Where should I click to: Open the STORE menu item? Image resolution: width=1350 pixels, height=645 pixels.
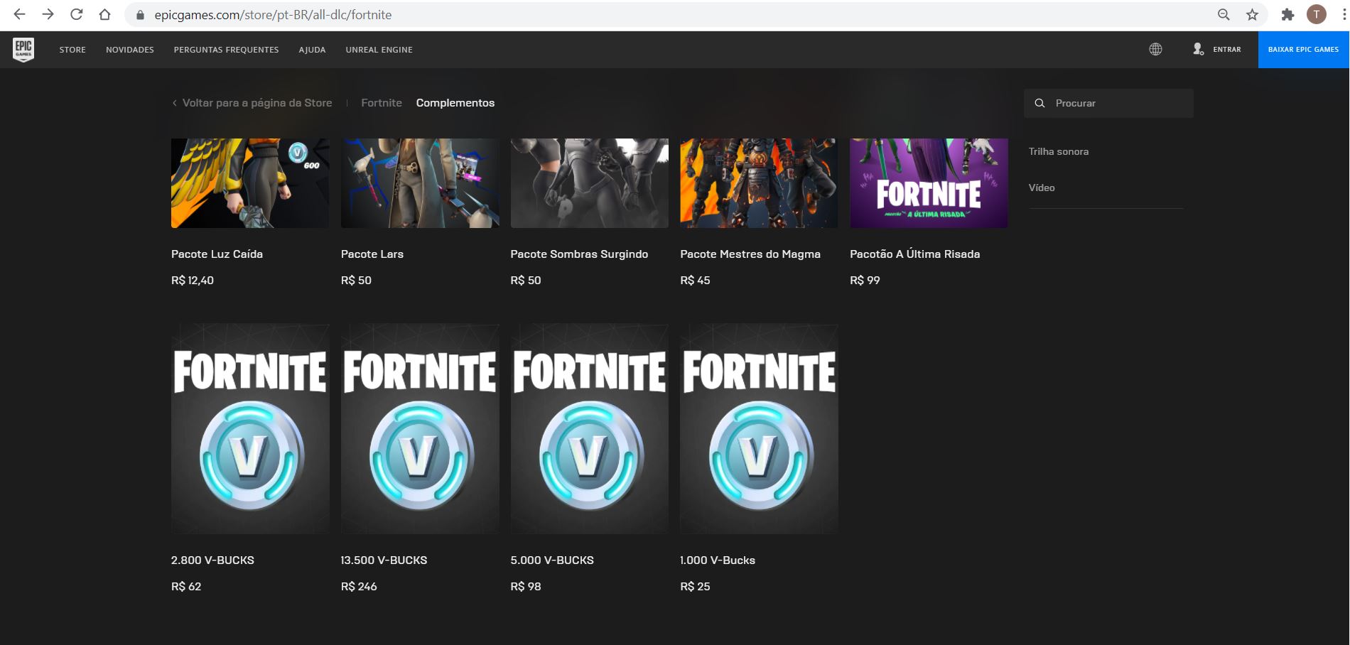click(x=72, y=49)
